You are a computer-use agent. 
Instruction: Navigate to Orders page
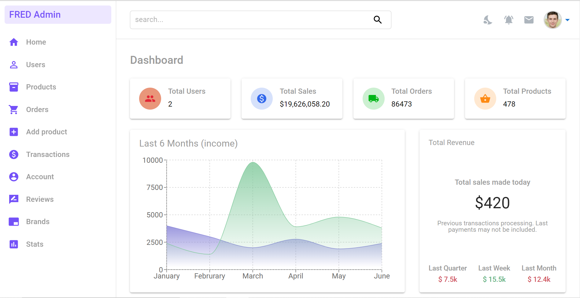tap(37, 110)
